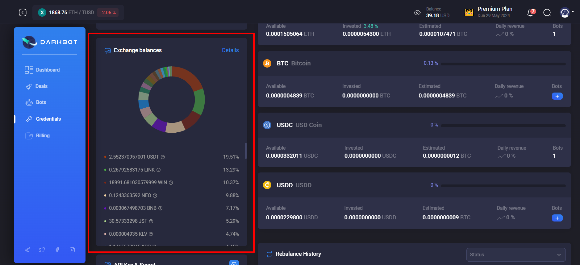Viewport: 580px width, 265px height.
Task: Add a bot for USDD plus button
Action: [557, 218]
